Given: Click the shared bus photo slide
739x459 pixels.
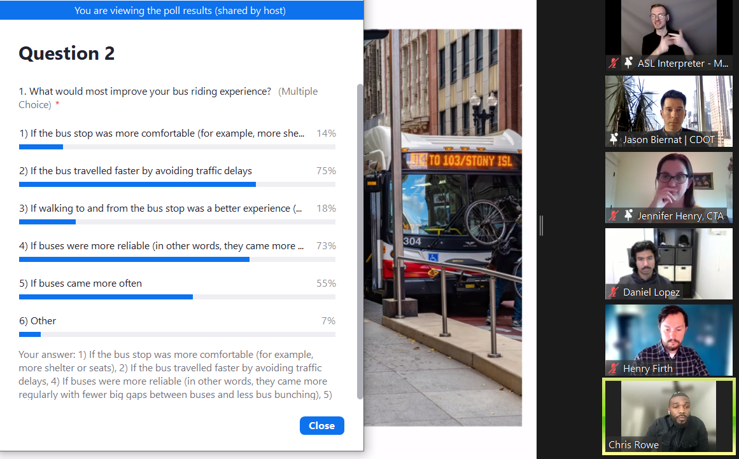Looking at the screenshot, I should click(442, 228).
